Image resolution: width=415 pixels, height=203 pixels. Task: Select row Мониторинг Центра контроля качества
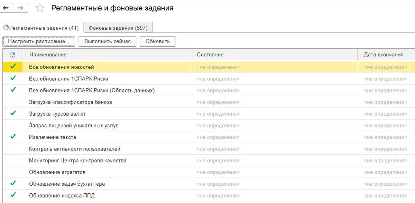tap(209, 161)
